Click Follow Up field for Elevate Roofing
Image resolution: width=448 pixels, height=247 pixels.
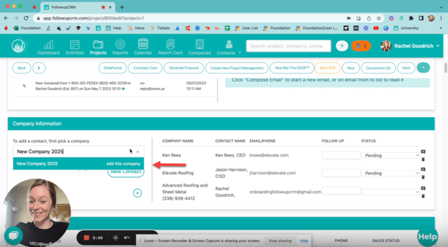(341, 173)
